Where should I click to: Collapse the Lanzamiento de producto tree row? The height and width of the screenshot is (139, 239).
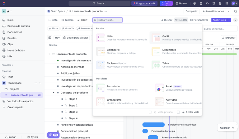point(49,54)
